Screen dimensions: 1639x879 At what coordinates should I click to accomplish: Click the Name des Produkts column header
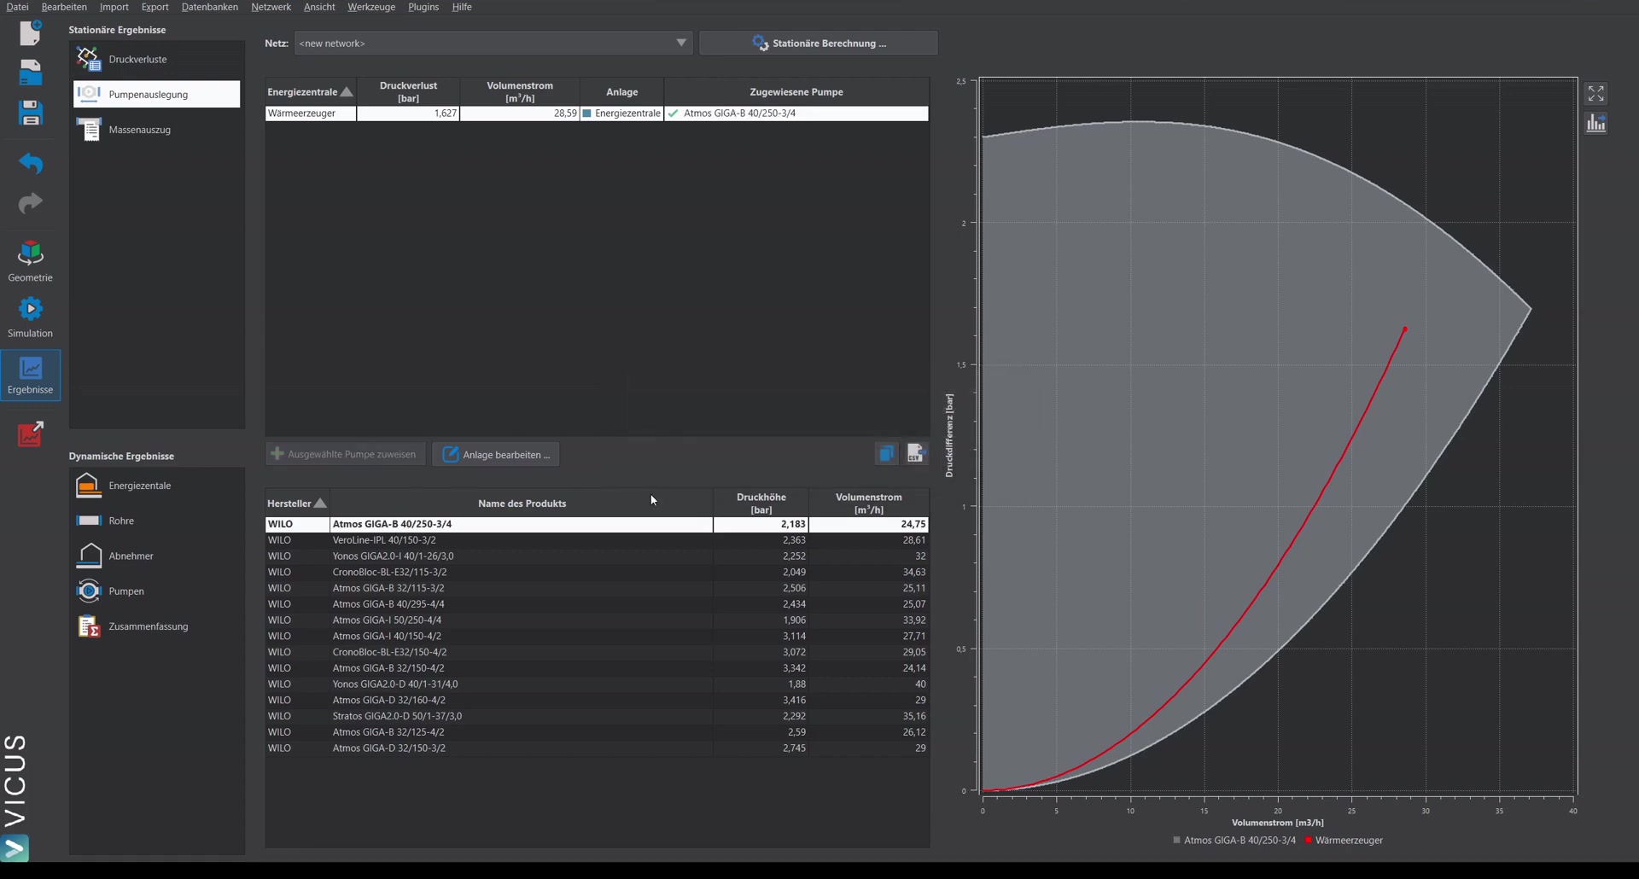[522, 504]
